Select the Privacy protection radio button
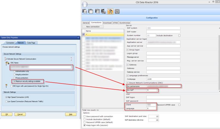The height and width of the screenshot is (129, 220). click(x=14, y=78)
